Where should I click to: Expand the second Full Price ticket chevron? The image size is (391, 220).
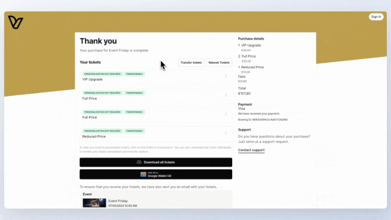(225, 114)
